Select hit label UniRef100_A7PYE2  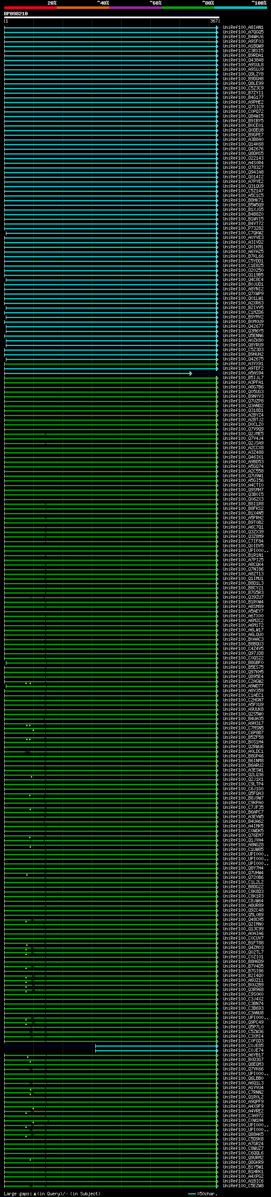(243, 182)
